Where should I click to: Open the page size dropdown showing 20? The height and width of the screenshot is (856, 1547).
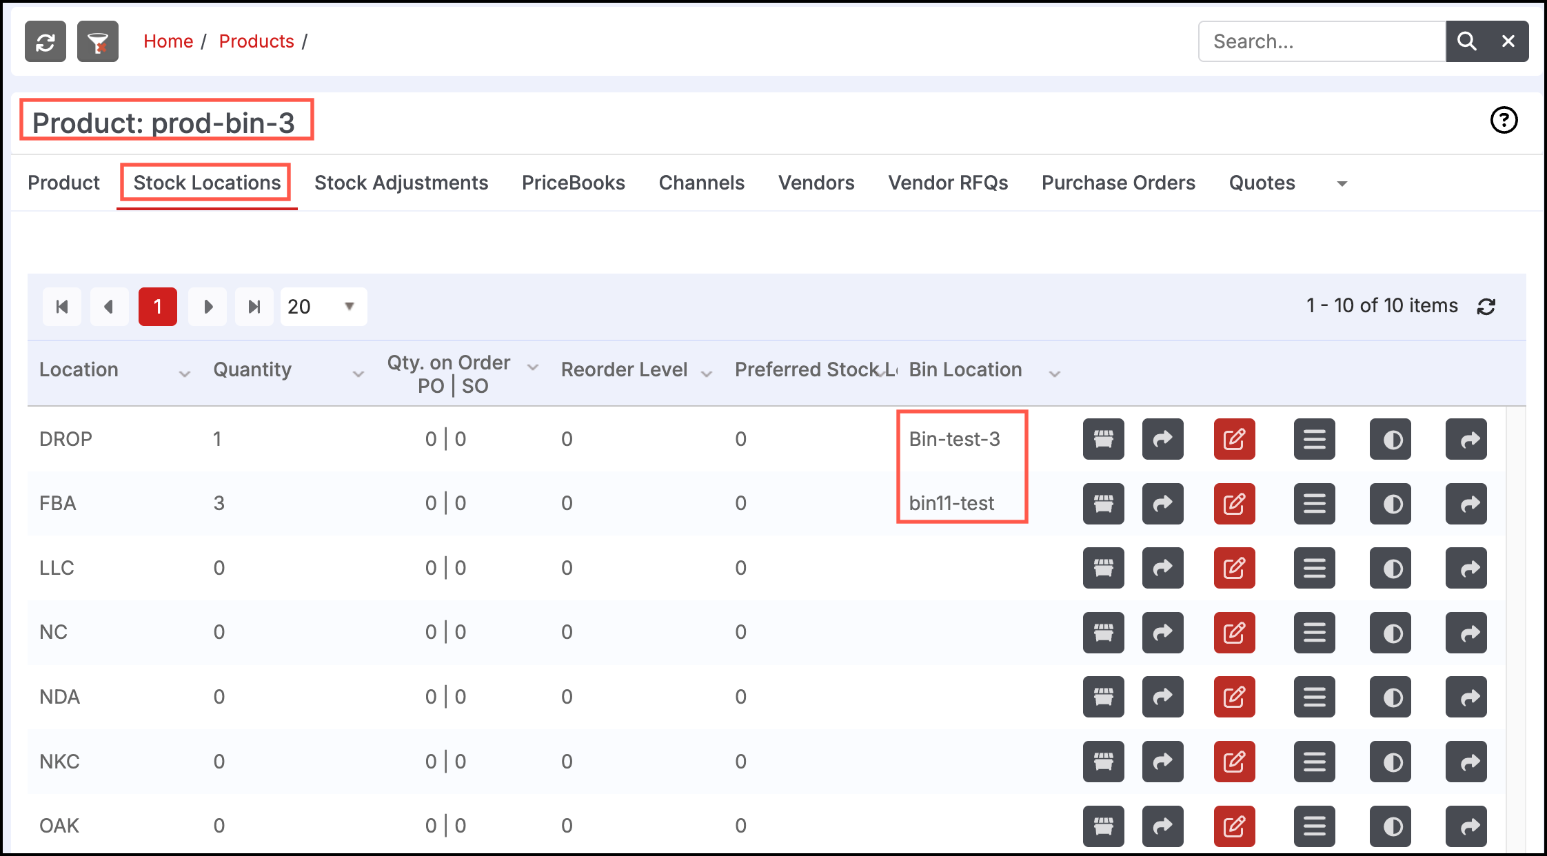coord(323,307)
